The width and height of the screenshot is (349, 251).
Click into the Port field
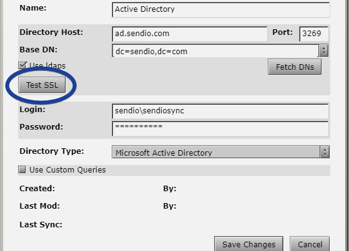pos(314,34)
